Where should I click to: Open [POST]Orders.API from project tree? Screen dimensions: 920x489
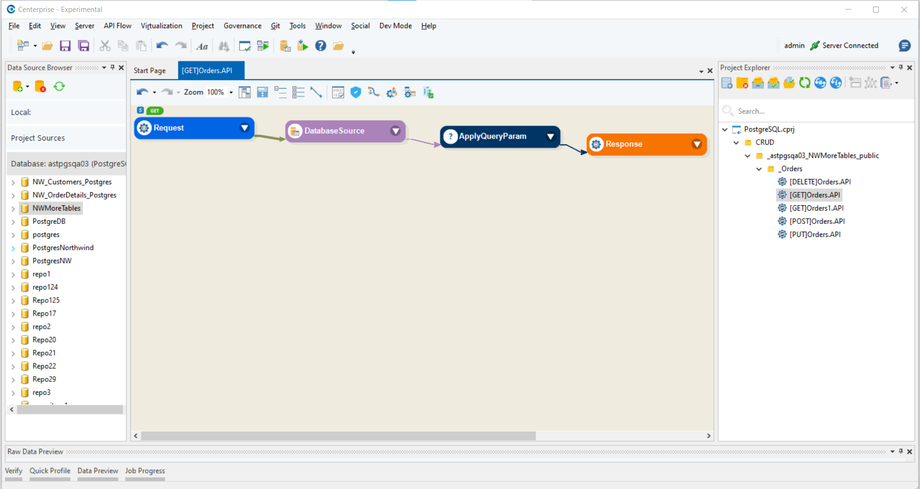(817, 221)
